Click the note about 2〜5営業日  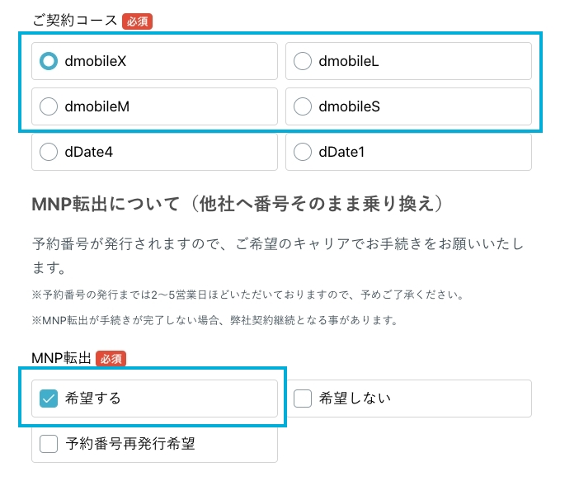click(247, 295)
